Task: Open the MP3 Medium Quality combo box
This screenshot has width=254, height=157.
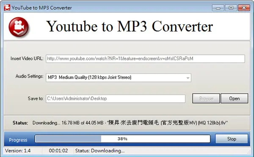Action: [119, 78]
